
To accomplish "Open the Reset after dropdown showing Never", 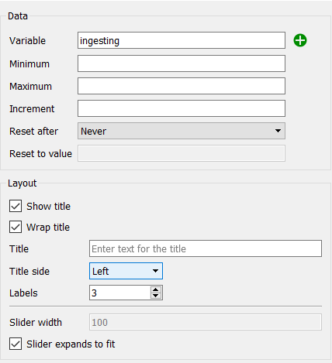I will tap(182, 131).
